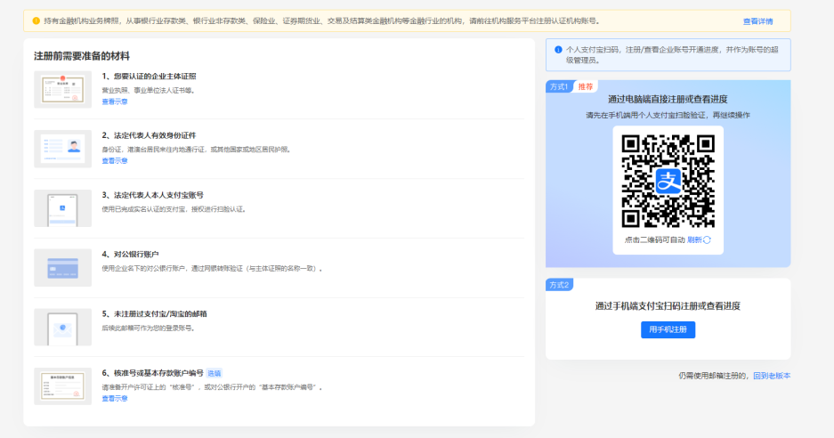Viewport: 834px width, 438px height.
Task: Click the yellow banner warning icon
Action: pyautogui.click(x=36, y=20)
